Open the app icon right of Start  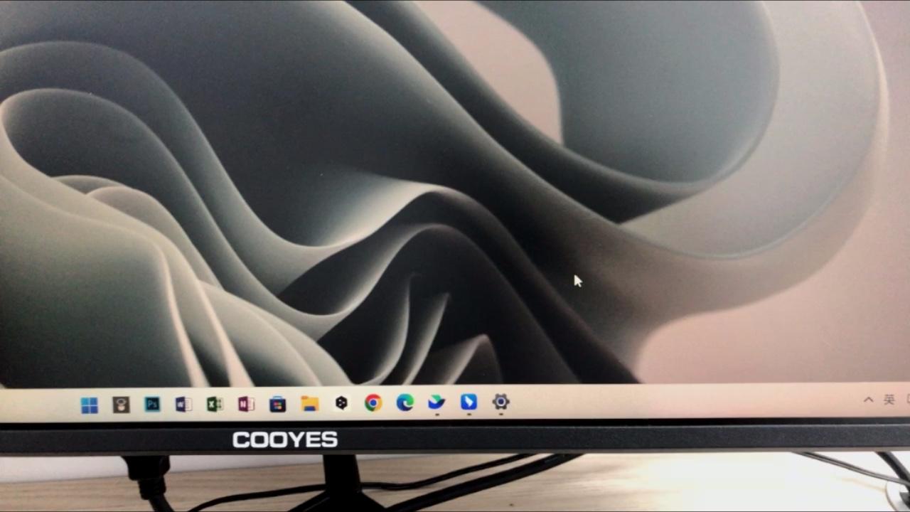(x=121, y=405)
